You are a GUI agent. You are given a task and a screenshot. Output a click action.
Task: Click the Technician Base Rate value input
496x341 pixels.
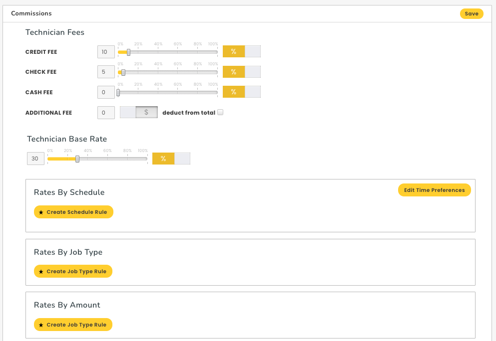click(x=35, y=159)
